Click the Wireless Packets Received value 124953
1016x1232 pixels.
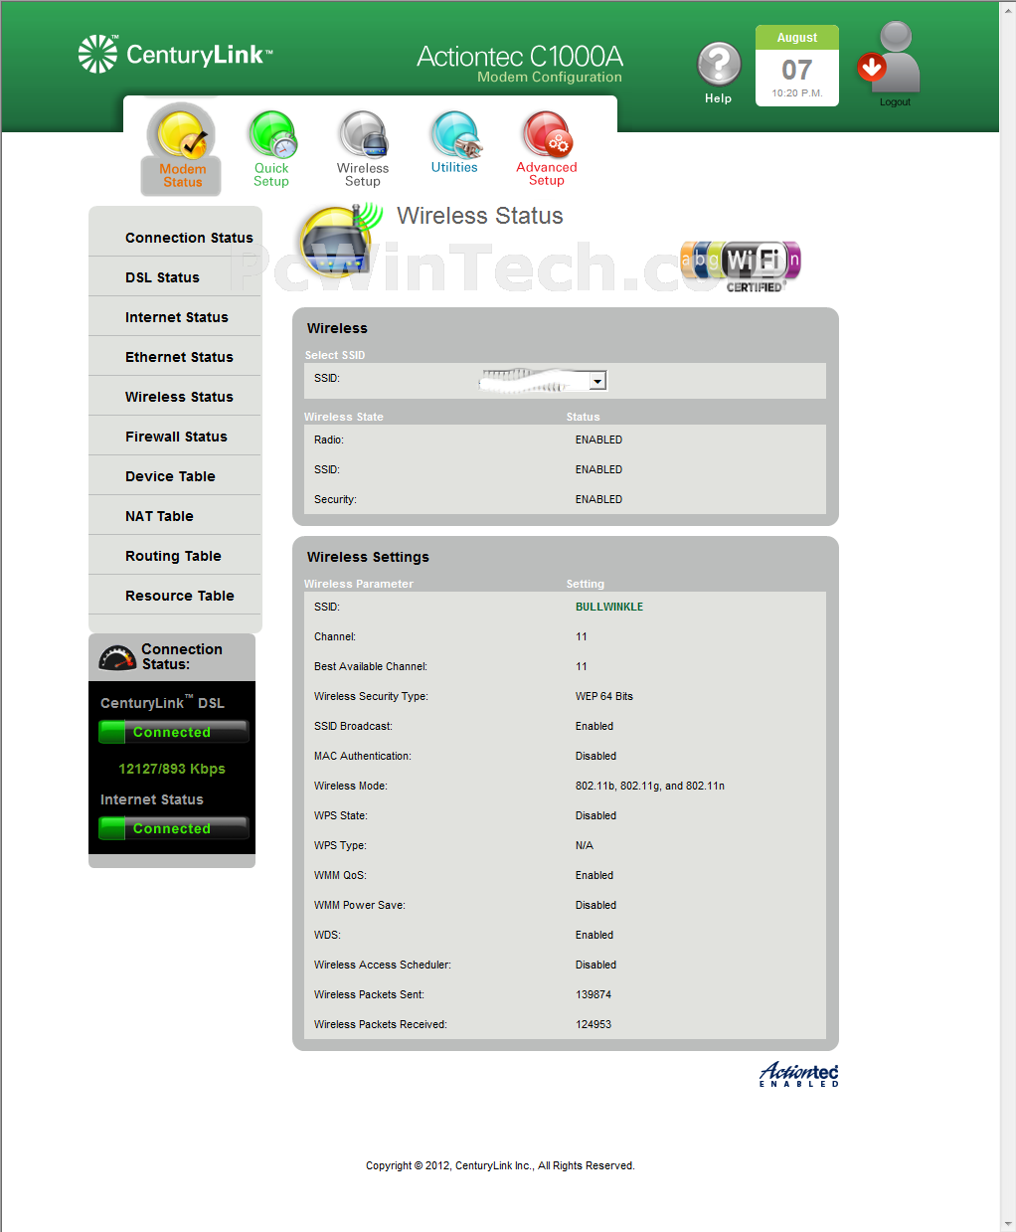(x=593, y=1024)
